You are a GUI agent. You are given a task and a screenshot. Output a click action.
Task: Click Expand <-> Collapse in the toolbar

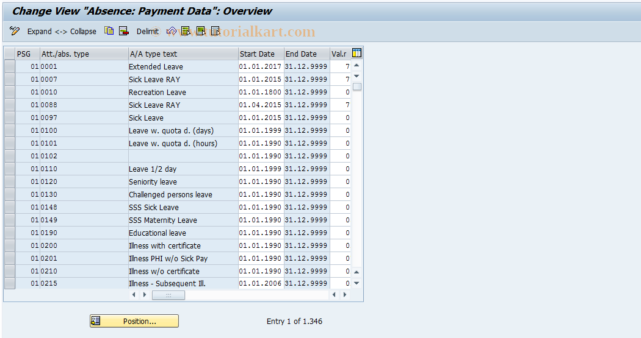pyautogui.click(x=62, y=32)
